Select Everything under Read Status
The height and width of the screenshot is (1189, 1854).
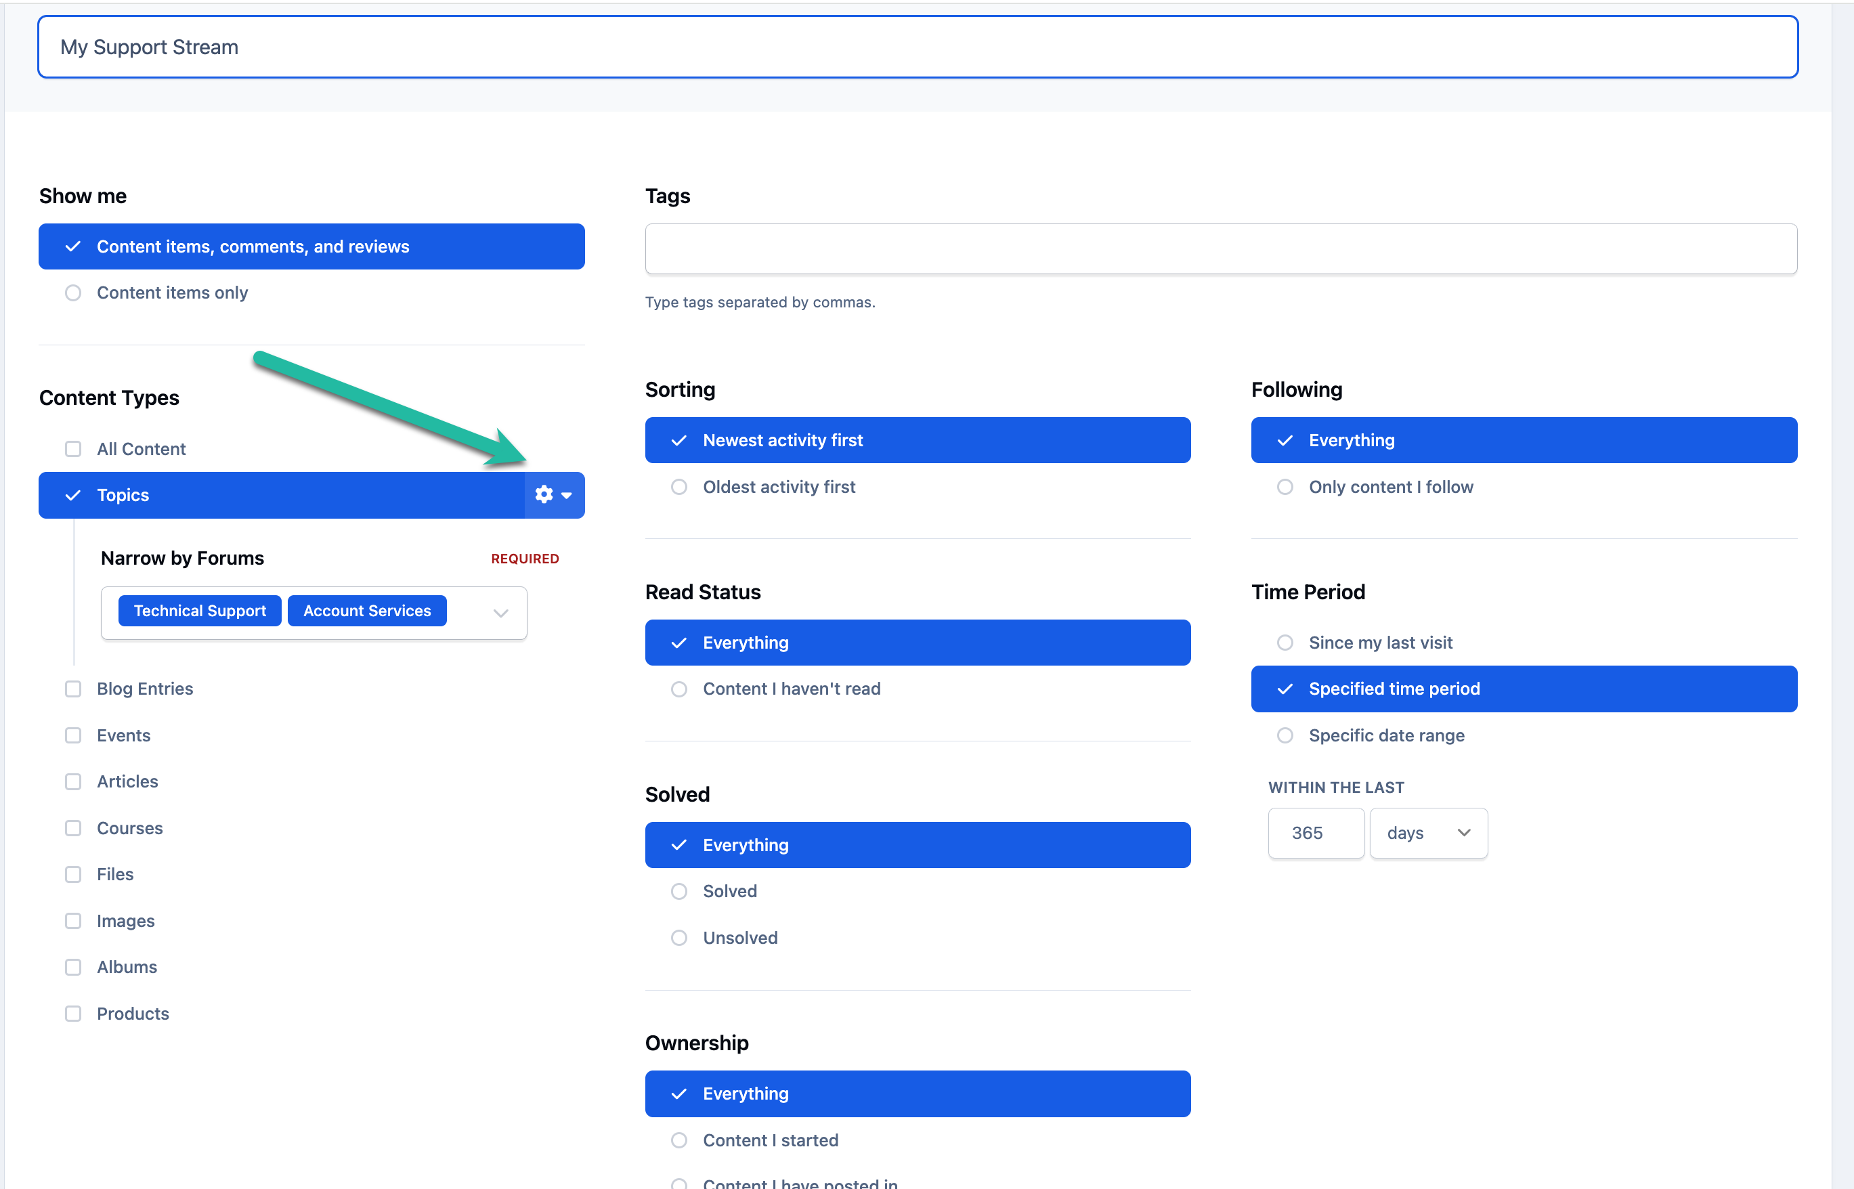[x=918, y=643]
